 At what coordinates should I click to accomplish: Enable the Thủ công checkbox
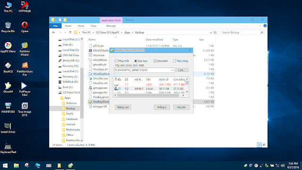(x=175, y=61)
